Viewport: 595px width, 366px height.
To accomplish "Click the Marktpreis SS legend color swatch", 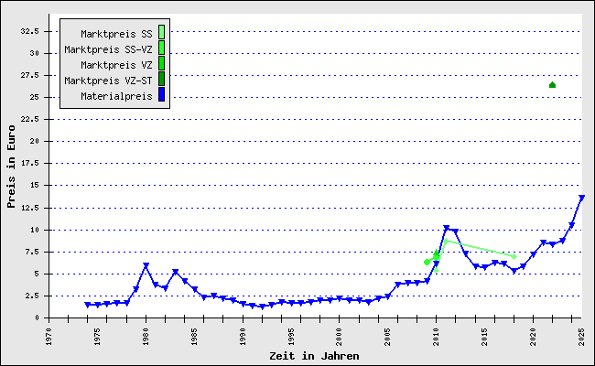I will pos(161,33).
